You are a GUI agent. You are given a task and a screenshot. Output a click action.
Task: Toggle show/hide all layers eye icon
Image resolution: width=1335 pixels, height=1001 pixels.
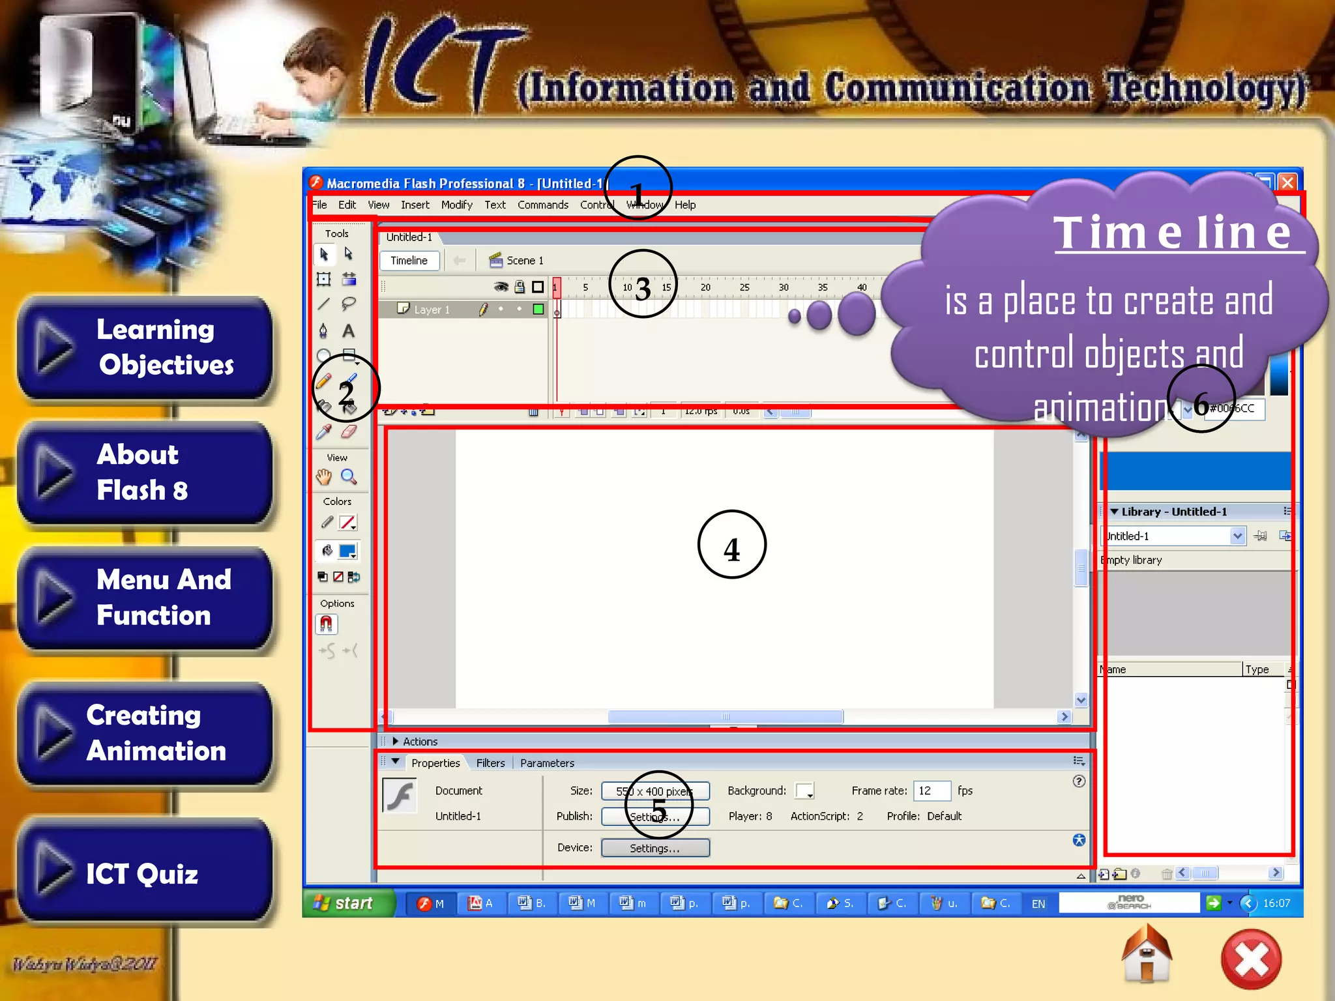(501, 287)
